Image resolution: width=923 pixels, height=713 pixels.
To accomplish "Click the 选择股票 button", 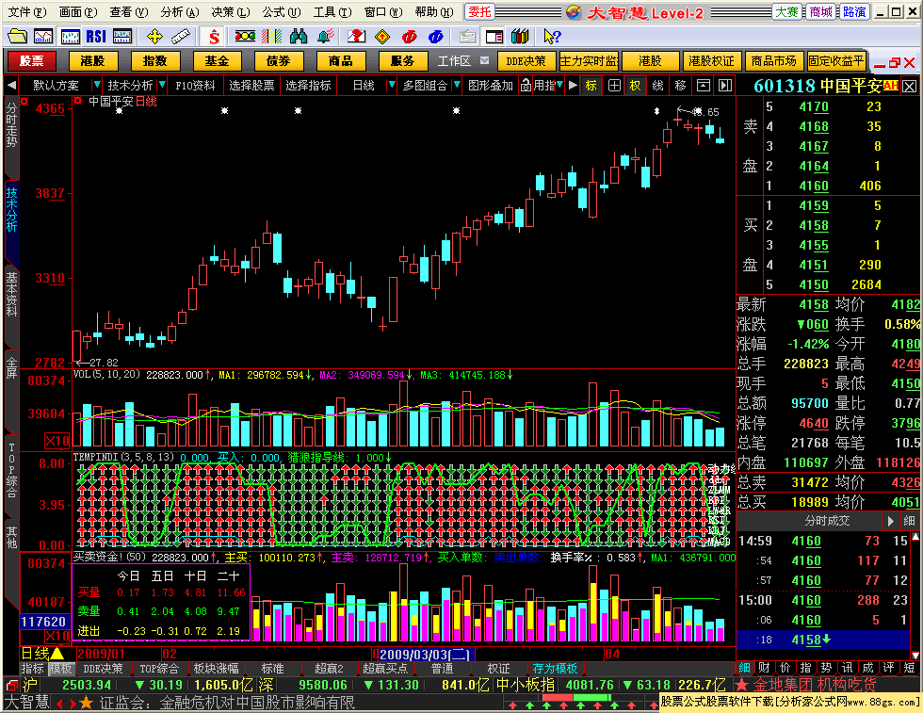I will (251, 86).
